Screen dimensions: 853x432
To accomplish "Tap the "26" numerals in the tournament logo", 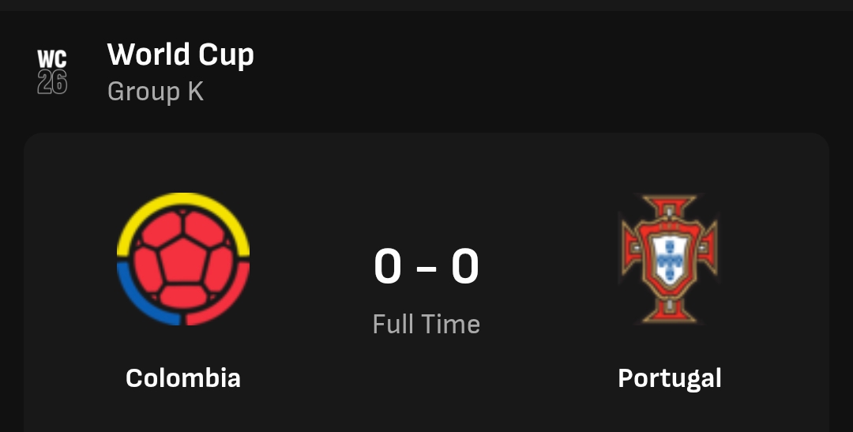I will 52,83.
